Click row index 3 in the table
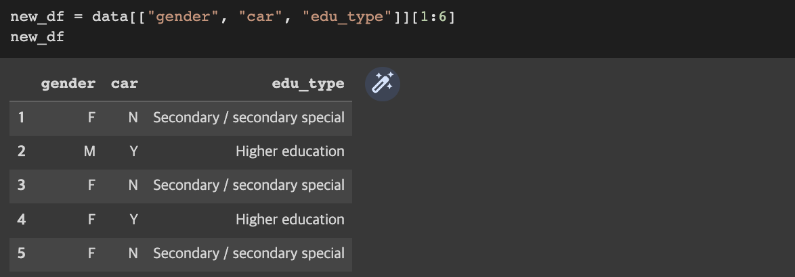The image size is (795, 277). click(21, 185)
